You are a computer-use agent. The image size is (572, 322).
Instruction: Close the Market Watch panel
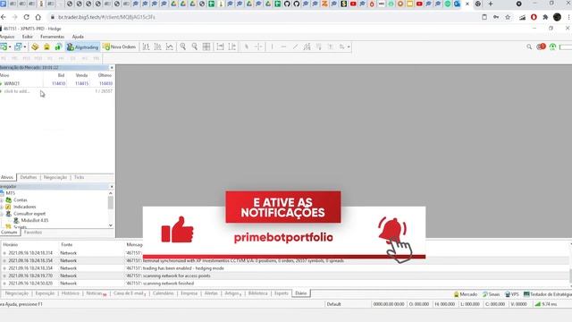[112, 68]
